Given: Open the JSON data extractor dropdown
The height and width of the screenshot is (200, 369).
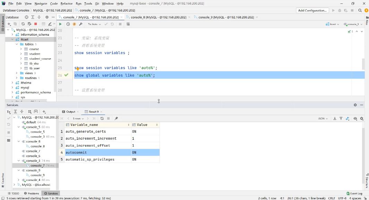Looking at the screenshot, I should pyautogui.click(x=323, y=119).
